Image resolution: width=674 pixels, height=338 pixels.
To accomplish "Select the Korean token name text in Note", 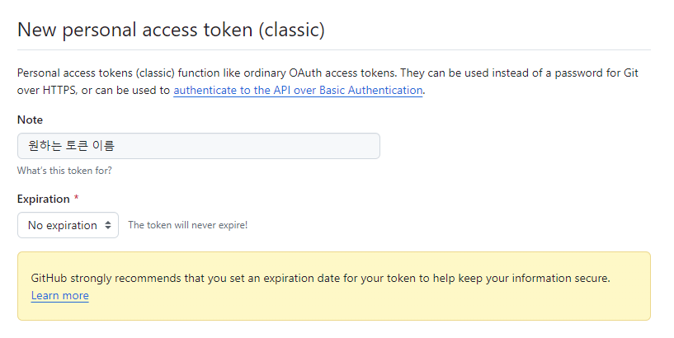I will coord(71,146).
